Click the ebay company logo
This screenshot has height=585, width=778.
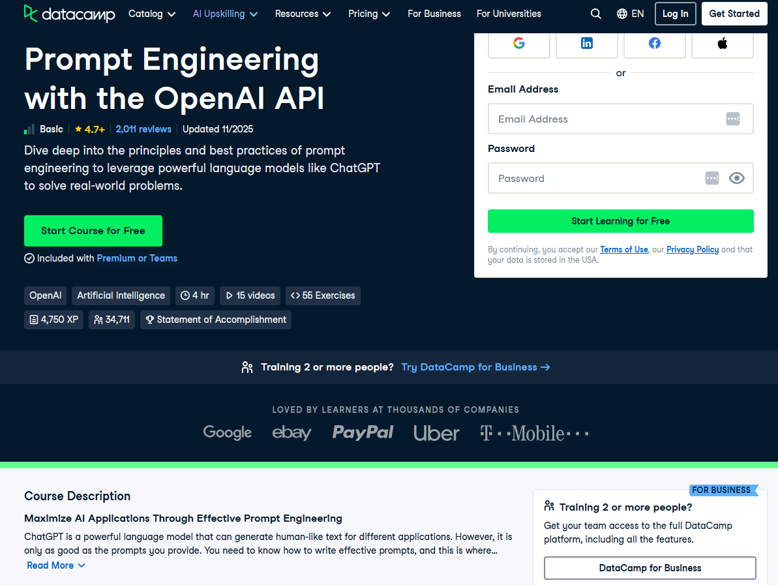click(x=292, y=432)
